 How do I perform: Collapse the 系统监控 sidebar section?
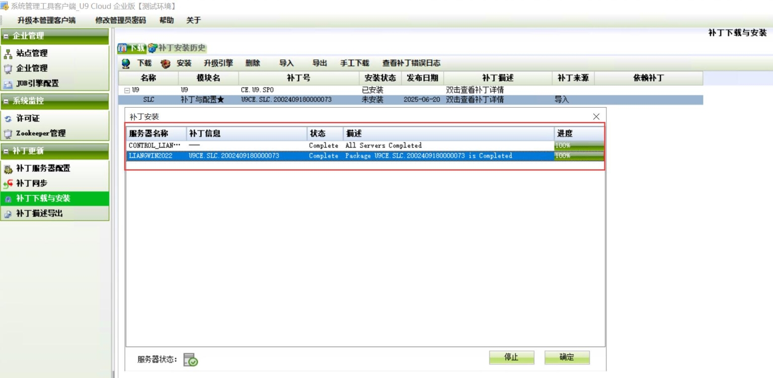click(x=6, y=101)
